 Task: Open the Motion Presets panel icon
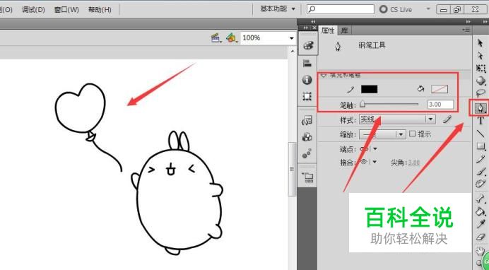coord(307,153)
